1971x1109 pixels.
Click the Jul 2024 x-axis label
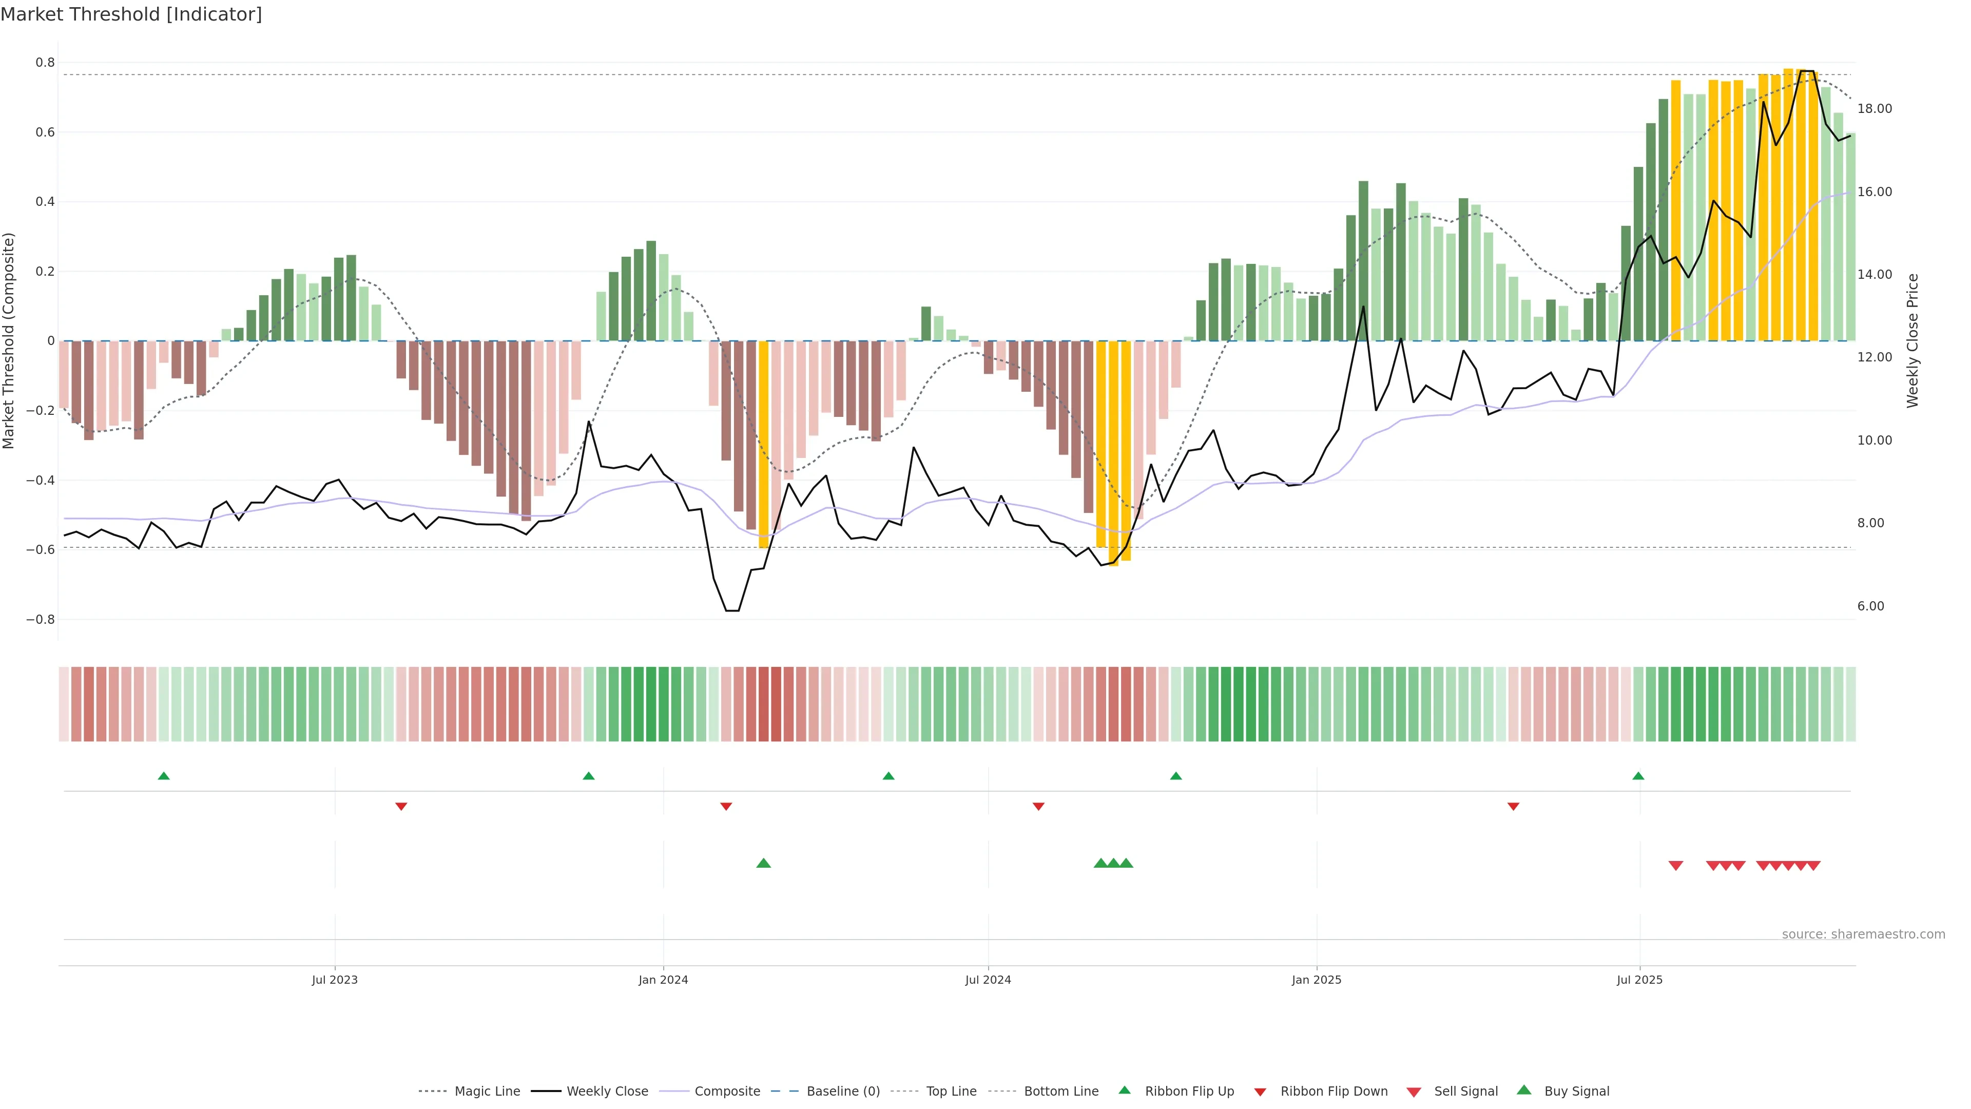[988, 980]
